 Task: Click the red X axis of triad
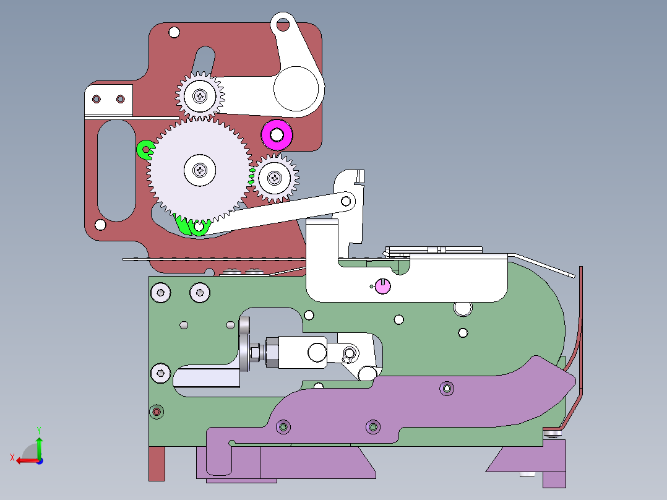point(27,461)
